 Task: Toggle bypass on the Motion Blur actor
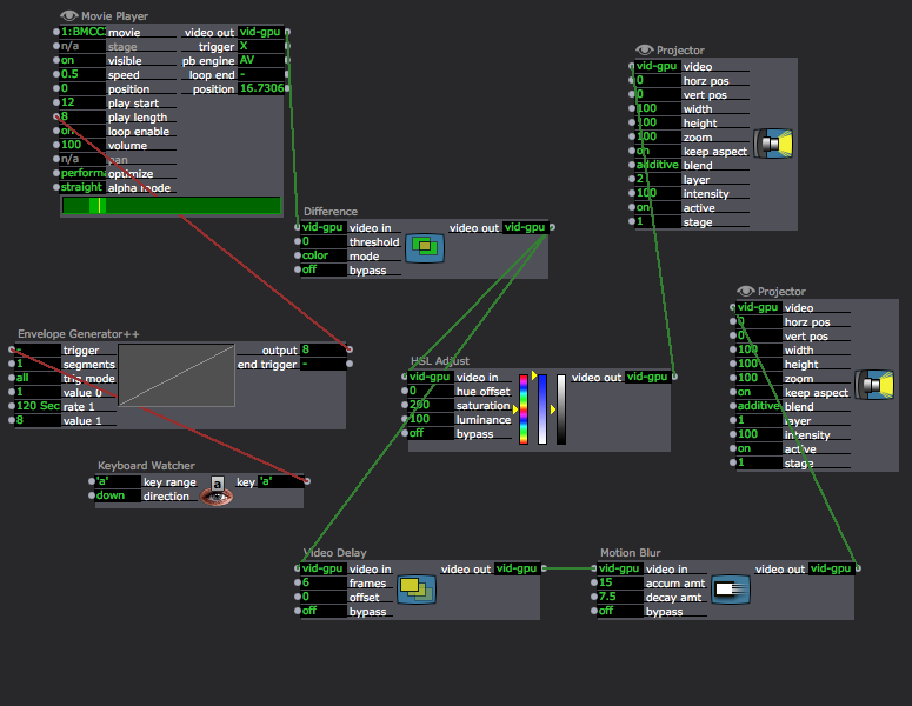click(620, 611)
